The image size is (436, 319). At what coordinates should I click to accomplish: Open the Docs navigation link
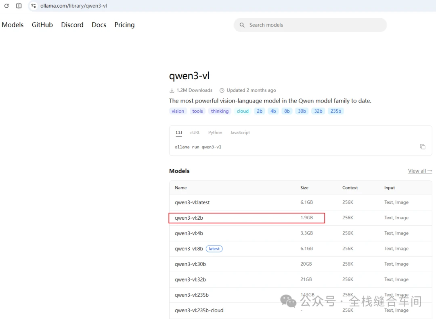click(x=99, y=25)
